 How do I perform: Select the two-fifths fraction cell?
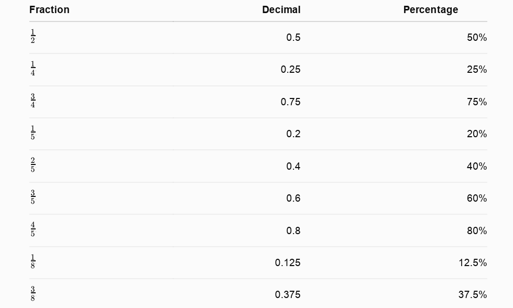coord(32,166)
